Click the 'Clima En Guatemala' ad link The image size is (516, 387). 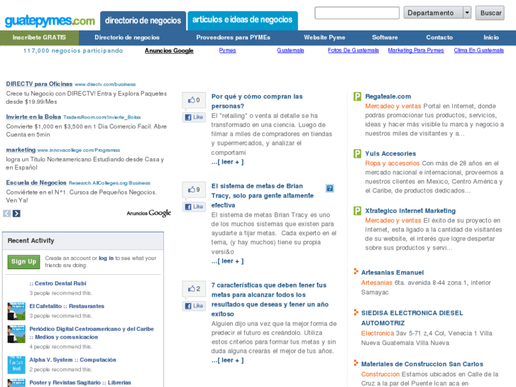[479, 50]
